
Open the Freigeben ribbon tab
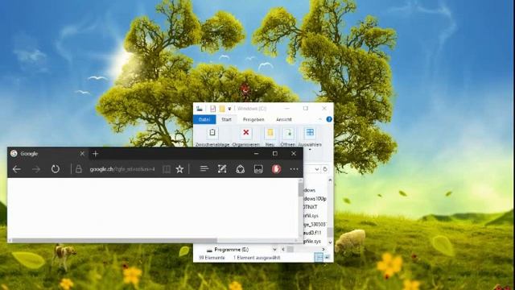[x=253, y=119]
